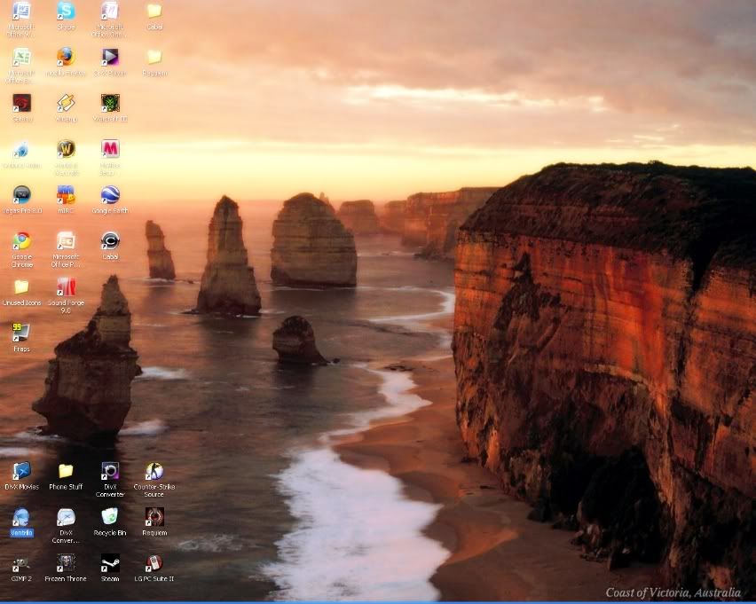This screenshot has width=756, height=604.
Task: Click the mIRC desktop icon
Action: [66, 195]
